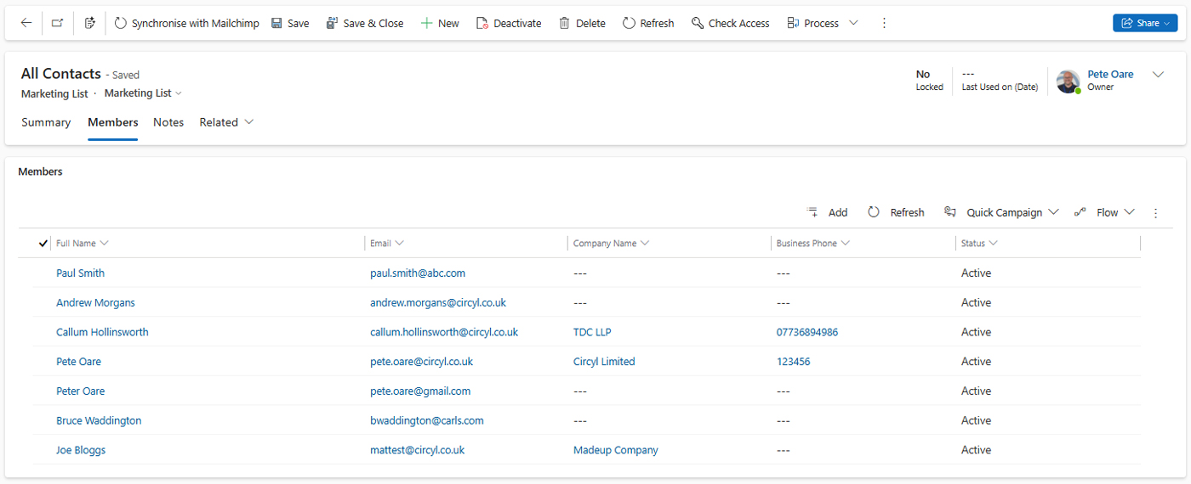
Task: Open the Circyl Limited company link
Action: click(604, 362)
